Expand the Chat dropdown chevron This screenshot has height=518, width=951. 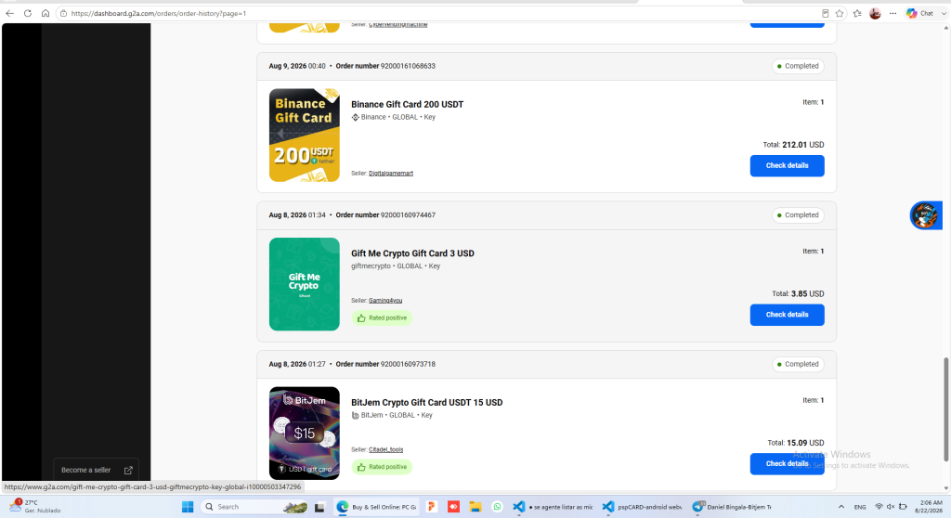coord(944,13)
